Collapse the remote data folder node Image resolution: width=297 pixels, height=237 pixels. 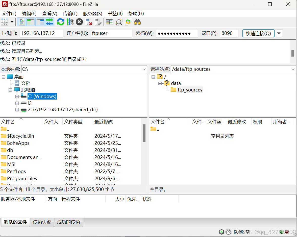click(x=160, y=84)
